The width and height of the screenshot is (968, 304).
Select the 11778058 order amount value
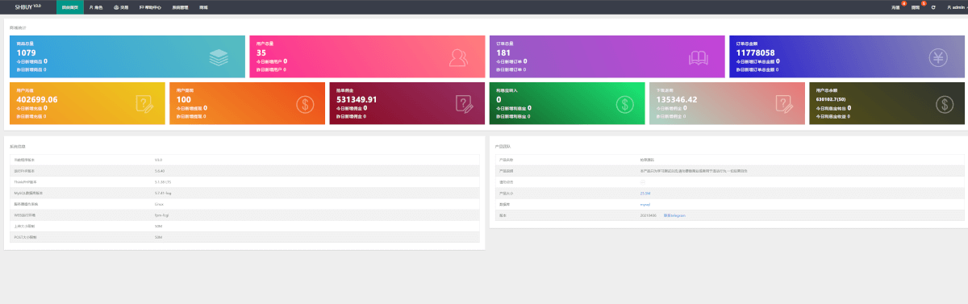(756, 52)
